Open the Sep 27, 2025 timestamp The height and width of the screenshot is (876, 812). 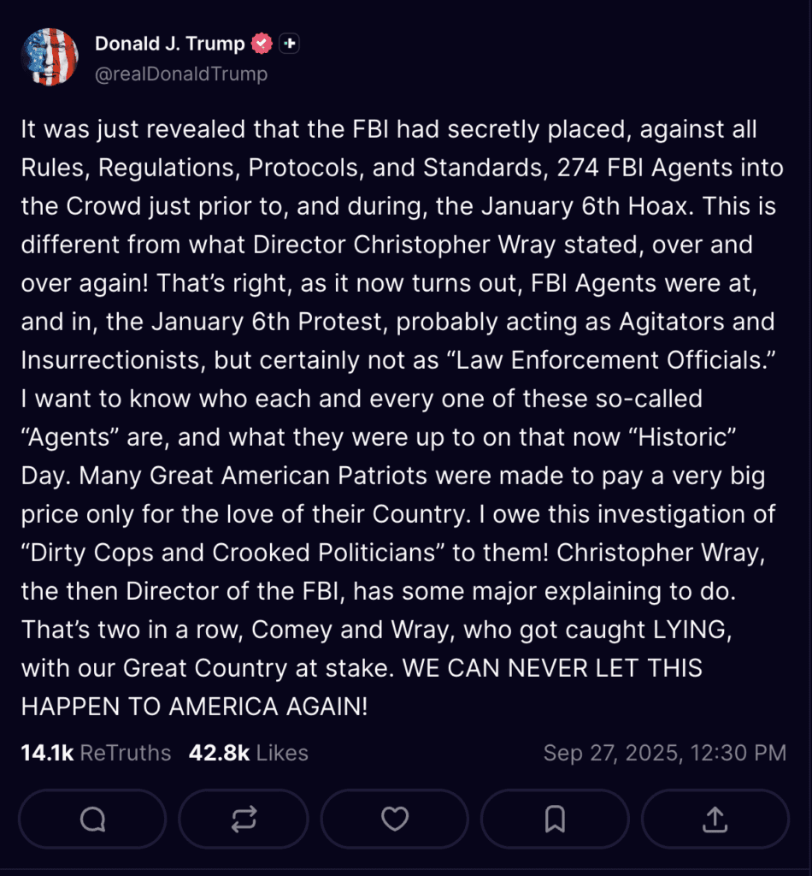click(664, 753)
